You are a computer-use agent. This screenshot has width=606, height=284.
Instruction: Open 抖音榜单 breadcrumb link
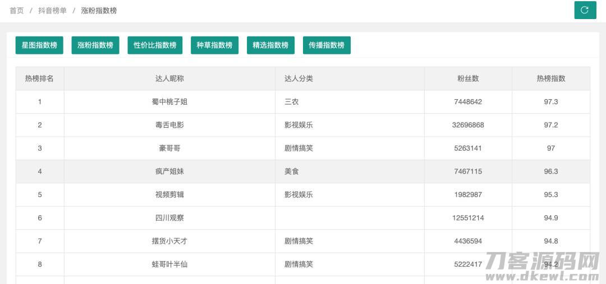(52, 11)
